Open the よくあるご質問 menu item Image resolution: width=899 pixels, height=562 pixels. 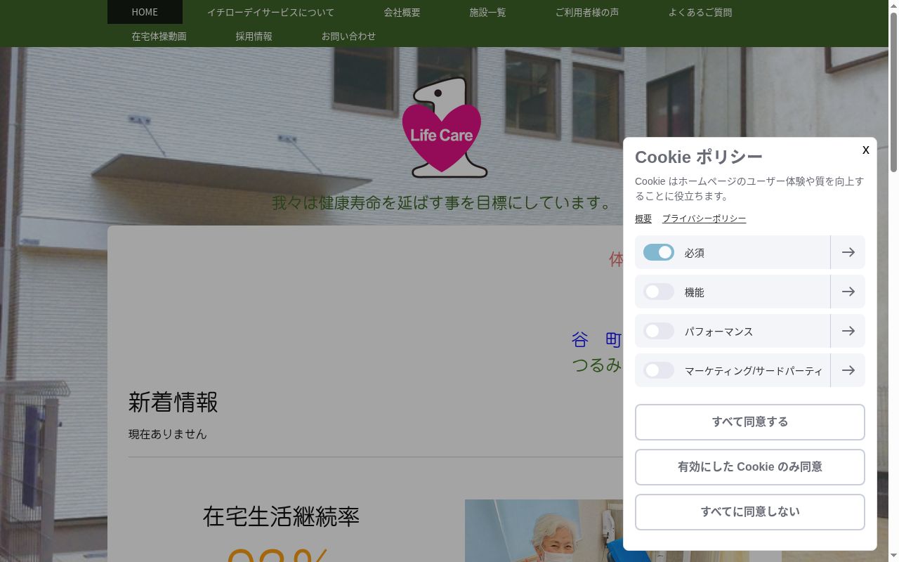700,12
